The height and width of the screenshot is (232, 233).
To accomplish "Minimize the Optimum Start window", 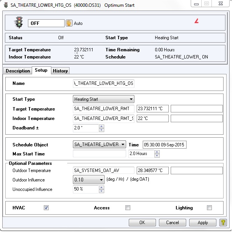I will 196,4.
